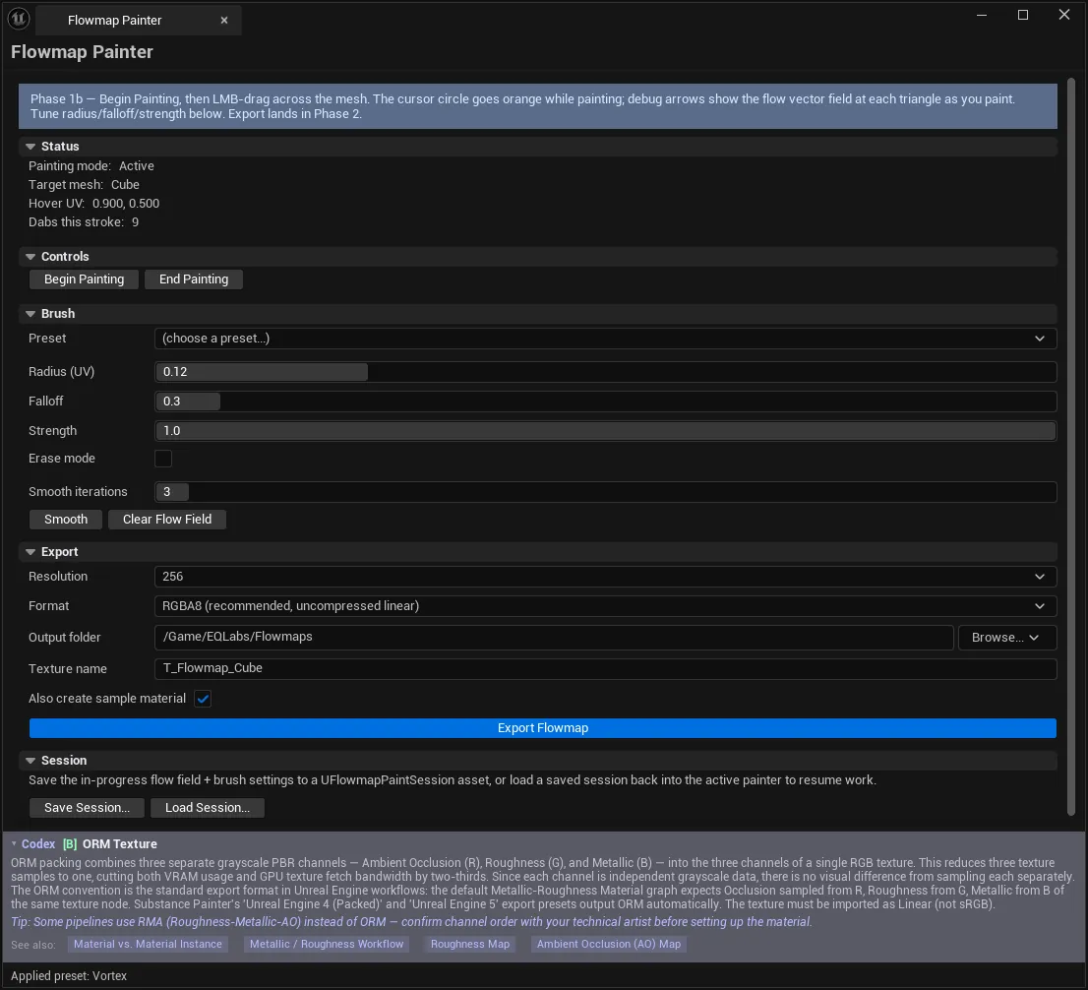This screenshot has width=1088, height=990.
Task: Click the 'Dabs this stroke: 9' line
Action: click(84, 222)
